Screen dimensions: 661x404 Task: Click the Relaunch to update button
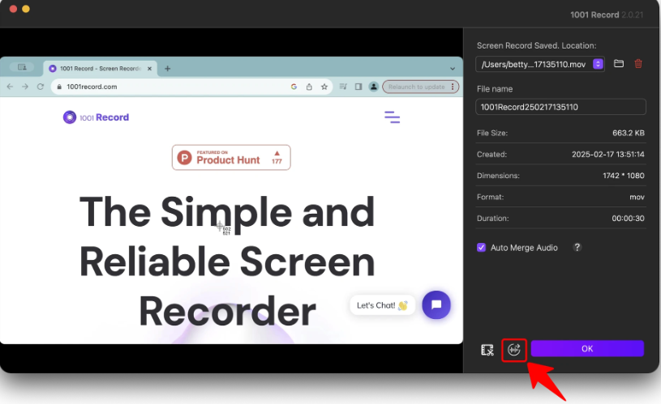[420, 87]
